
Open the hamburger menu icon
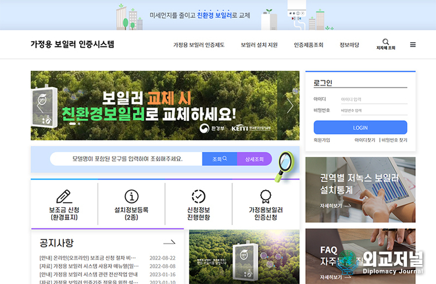point(413,45)
